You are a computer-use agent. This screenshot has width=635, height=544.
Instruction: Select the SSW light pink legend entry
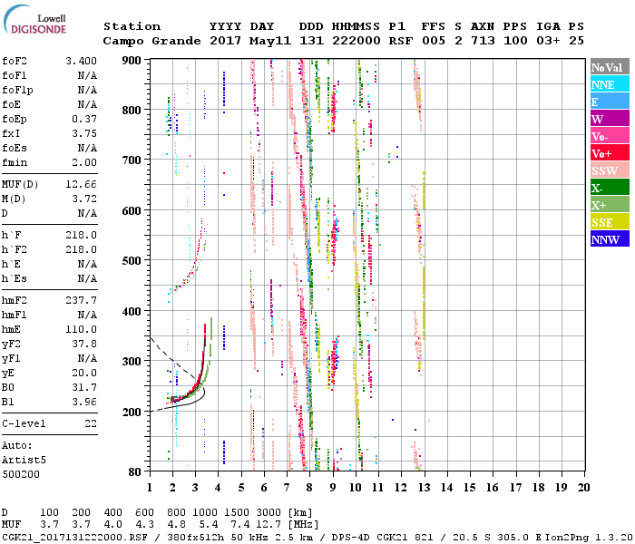(x=609, y=170)
